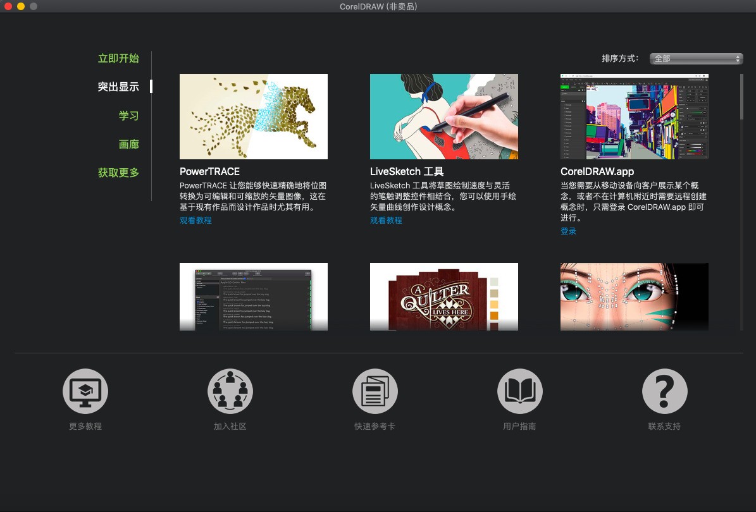
Task: Open the 用户指南 user guide icon
Action: (519, 391)
